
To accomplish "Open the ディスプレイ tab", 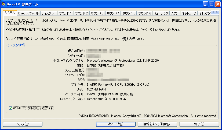I will 48,13.
